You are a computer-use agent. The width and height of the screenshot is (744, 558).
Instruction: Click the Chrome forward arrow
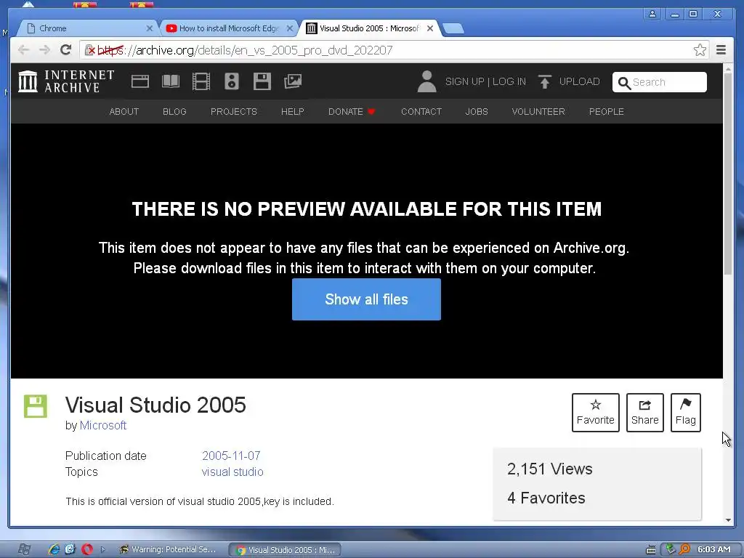click(44, 50)
